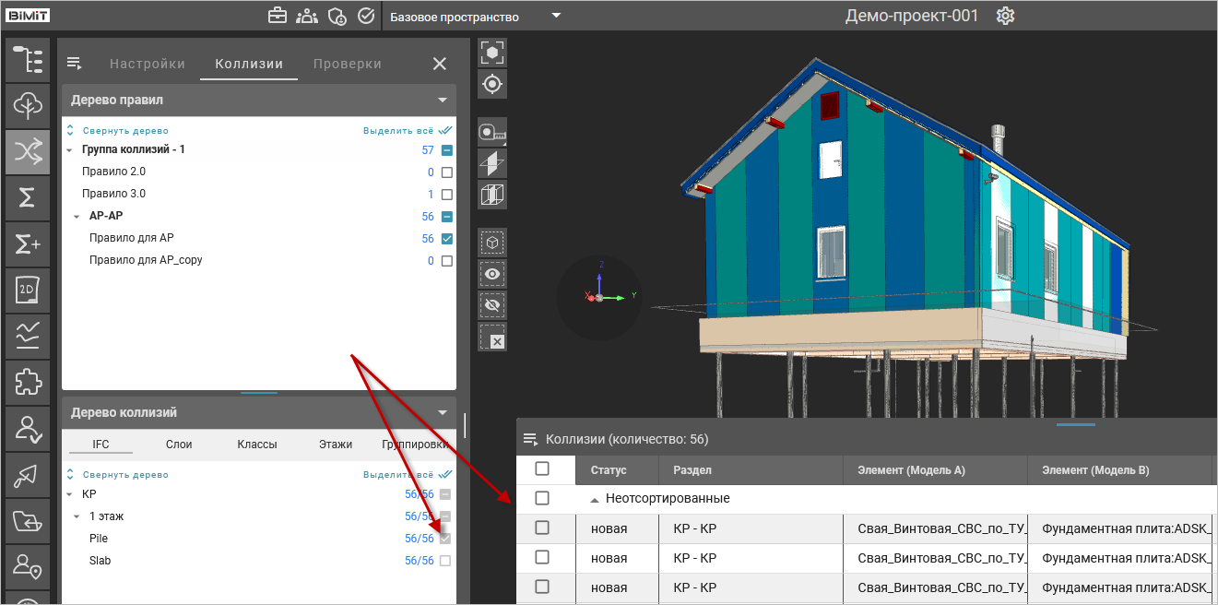Click the sigma summation sidebar icon
This screenshot has height=605, width=1218.
pos(28,197)
